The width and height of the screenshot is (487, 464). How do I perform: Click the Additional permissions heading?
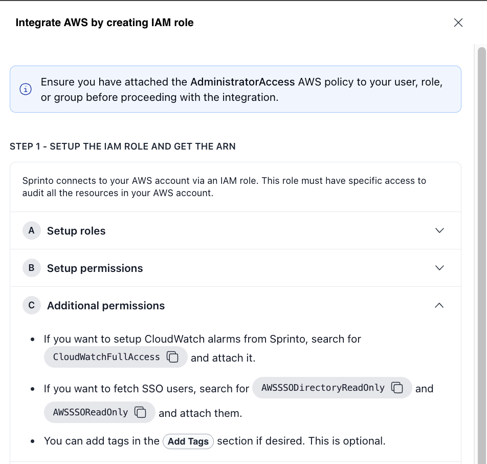(x=106, y=306)
